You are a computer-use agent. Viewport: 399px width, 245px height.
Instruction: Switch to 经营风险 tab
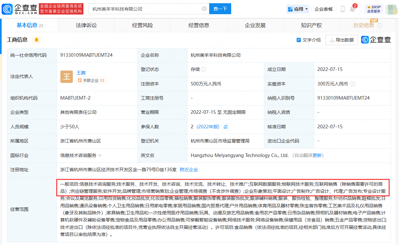[x=142, y=25]
